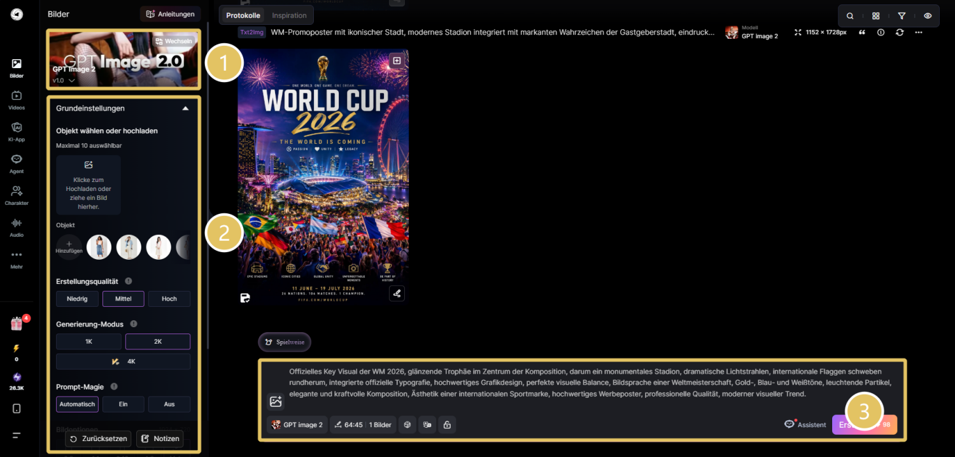
Task: Open the World Cup 2026 poster image
Action: click(x=323, y=177)
